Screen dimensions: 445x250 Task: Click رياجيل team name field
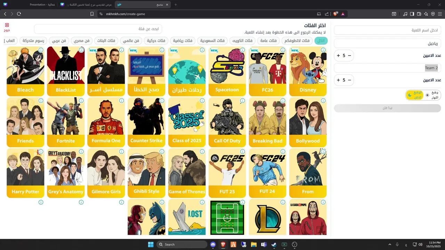tap(387, 43)
